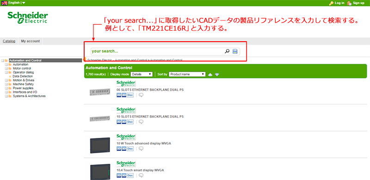Expand the Motor control tree folder

coord(6,68)
